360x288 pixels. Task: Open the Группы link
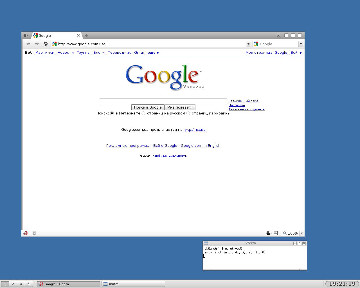click(84, 53)
